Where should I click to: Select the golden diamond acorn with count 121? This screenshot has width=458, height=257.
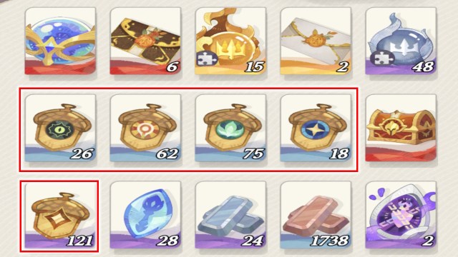60,216
